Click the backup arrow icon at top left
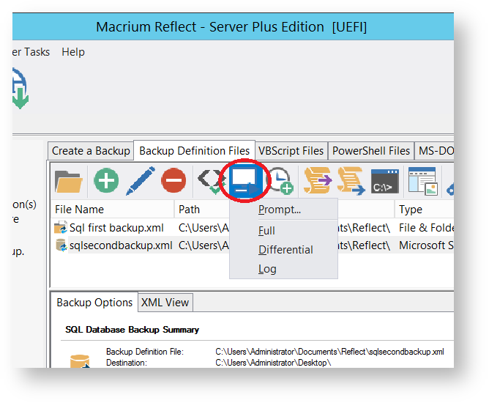The height and width of the screenshot is (403, 489). [x=20, y=89]
